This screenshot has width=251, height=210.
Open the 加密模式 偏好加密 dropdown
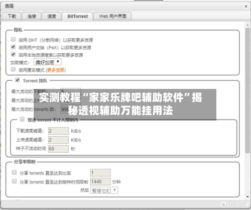[48, 62]
